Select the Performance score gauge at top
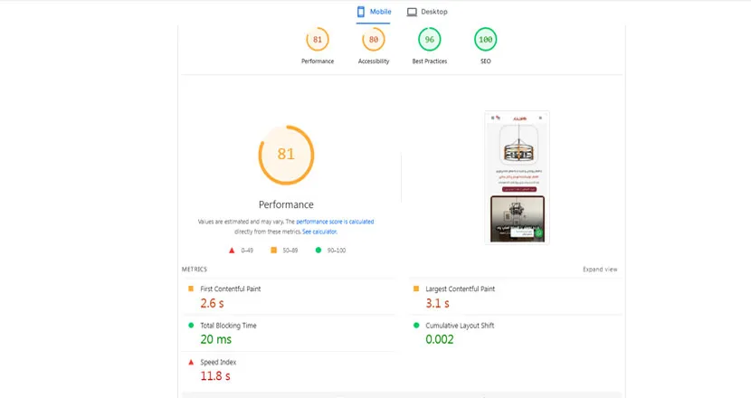 click(318, 40)
